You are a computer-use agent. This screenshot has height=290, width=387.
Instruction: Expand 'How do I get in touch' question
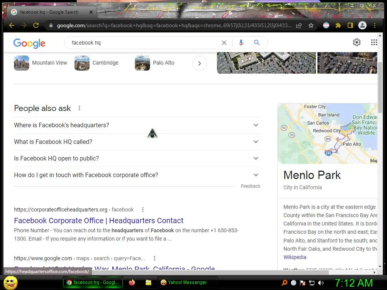click(x=137, y=175)
